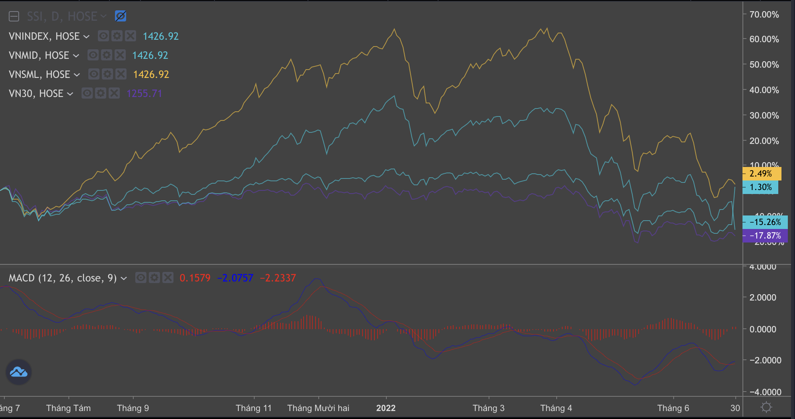The height and width of the screenshot is (419, 795).
Task: Toggle the hidden SSI main series eye icon
Action: click(x=121, y=16)
